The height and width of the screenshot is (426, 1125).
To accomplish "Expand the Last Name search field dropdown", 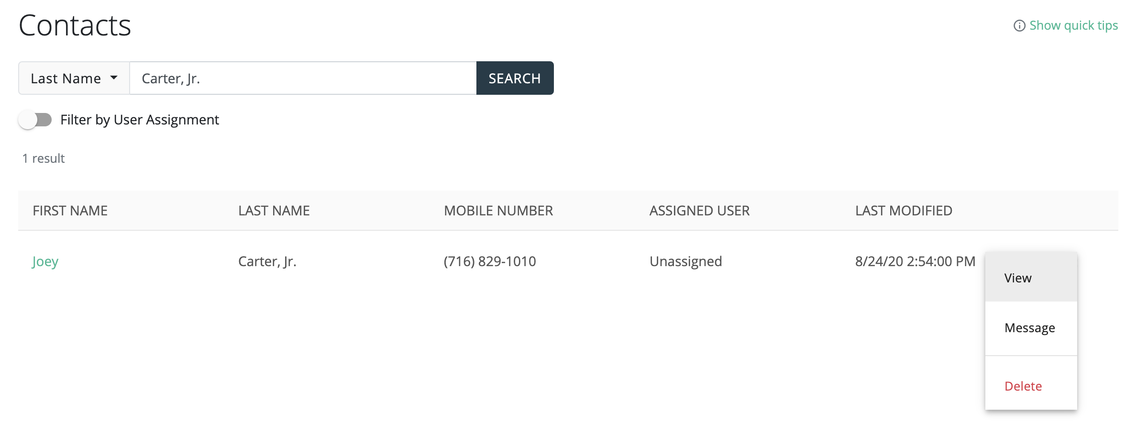I will point(74,78).
